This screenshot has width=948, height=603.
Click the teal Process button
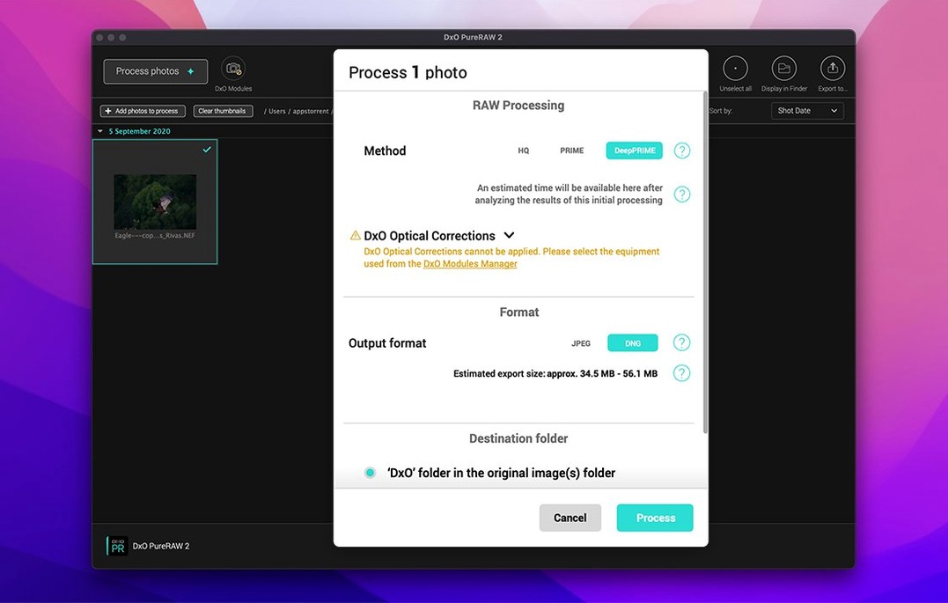tap(655, 518)
